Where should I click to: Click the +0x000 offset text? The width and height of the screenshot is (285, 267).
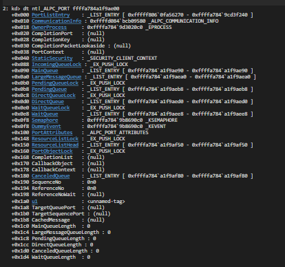coord(20,15)
